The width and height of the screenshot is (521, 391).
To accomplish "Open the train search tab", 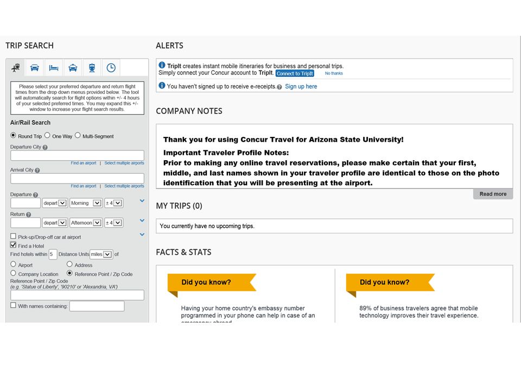I will (x=92, y=68).
